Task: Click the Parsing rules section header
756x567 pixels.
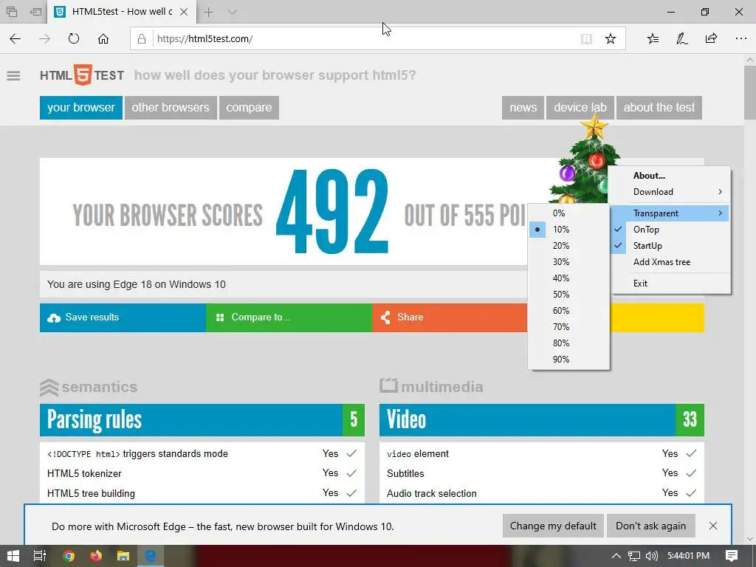Action: coord(202,420)
